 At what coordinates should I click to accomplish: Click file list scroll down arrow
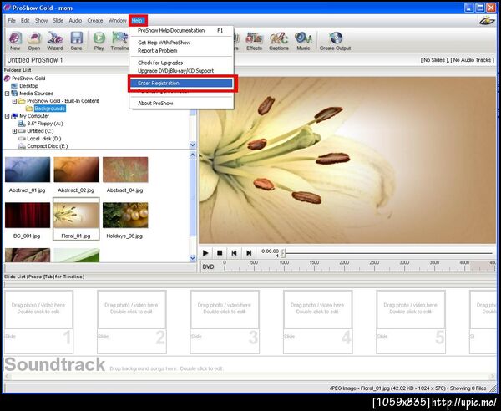193,258
